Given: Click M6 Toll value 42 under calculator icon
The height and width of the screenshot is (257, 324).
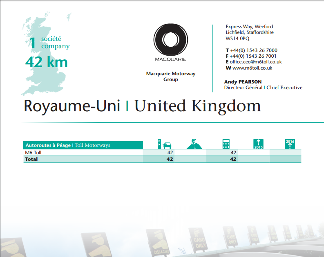Looking at the screenshot, I should (233, 153).
